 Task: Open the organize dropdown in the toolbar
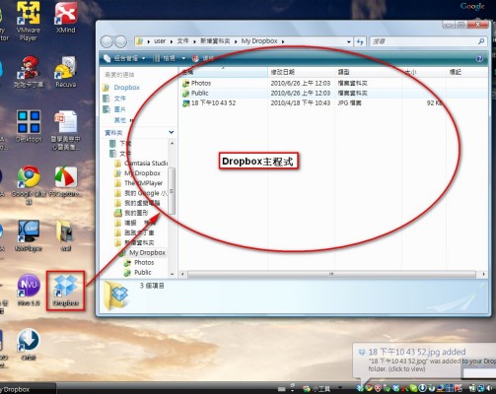pyautogui.click(x=125, y=58)
